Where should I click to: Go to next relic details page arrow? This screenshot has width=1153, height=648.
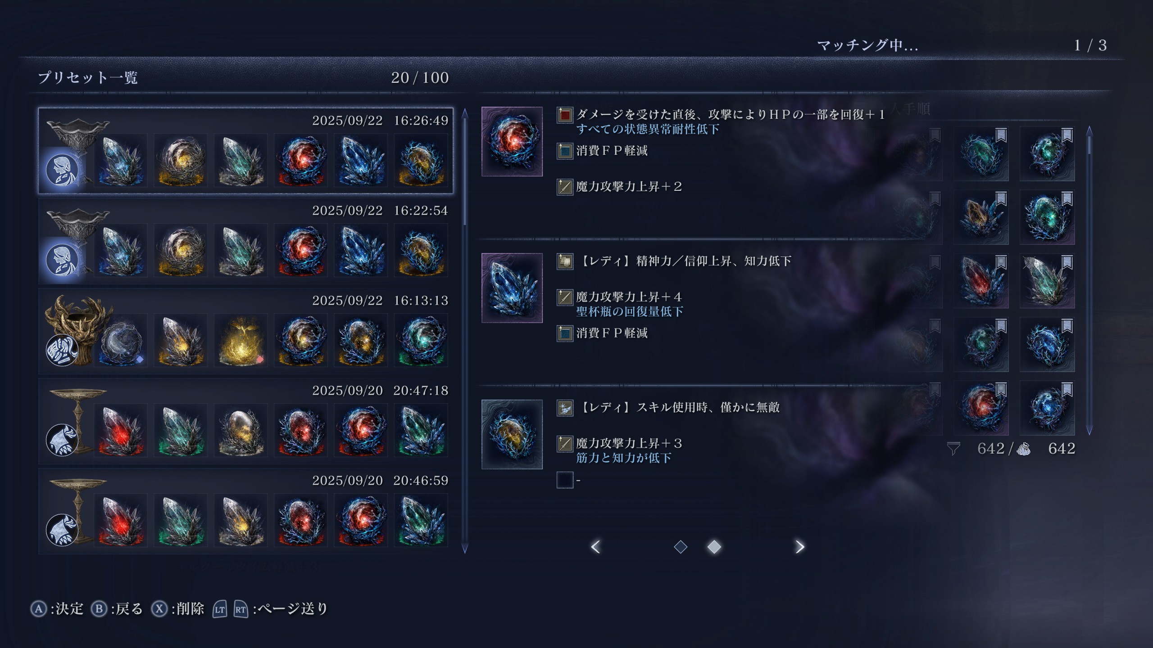click(x=799, y=547)
